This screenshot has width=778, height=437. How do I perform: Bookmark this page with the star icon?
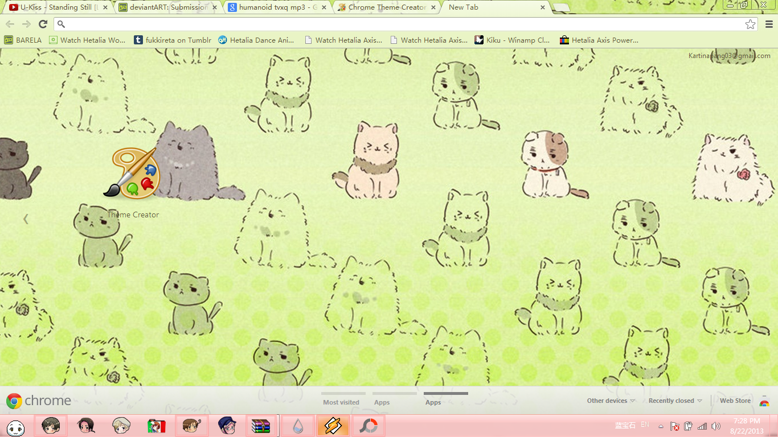coord(751,24)
